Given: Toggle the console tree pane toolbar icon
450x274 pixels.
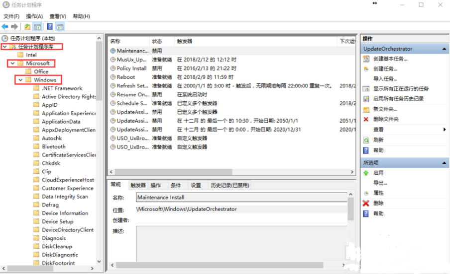Looking at the screenshot, I should coord(37,27).
